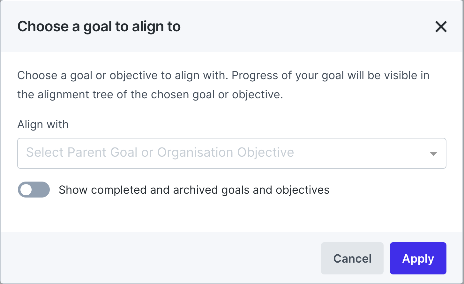The image size is (464, 284).
Task: Dismiss the dialog using the cross icon
Action: (x=441, y=27)
